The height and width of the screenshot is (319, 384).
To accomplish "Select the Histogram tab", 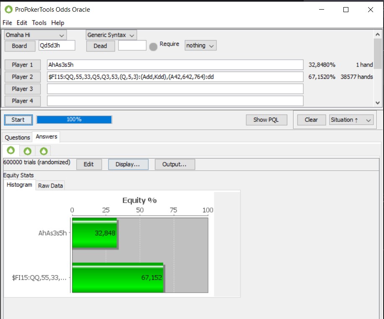I will (x=19, y=185).
